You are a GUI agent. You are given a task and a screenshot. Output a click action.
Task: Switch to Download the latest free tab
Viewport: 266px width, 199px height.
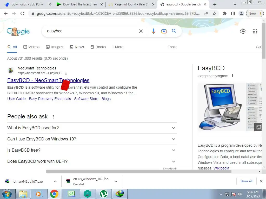[x=80, y=4]
